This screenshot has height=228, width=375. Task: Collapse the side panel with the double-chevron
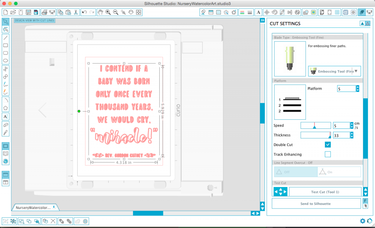[262, 20]
